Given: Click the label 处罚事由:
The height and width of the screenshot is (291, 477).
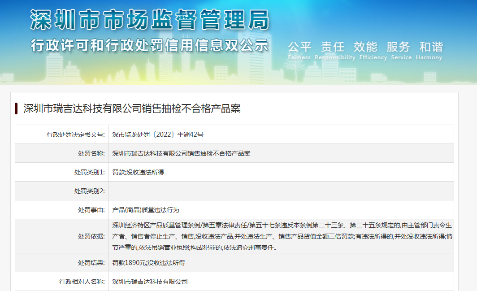Looking at the screenshot, I should [x=91, y=210].
